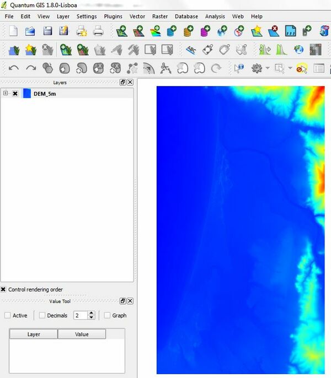Click the Layer column header
The width and height of the screenshot is (331, 378).
click(x=34, y=334)
